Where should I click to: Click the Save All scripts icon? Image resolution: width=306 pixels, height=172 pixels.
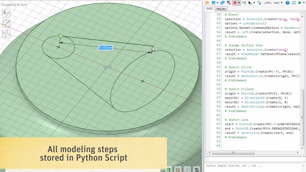point(222,3)
